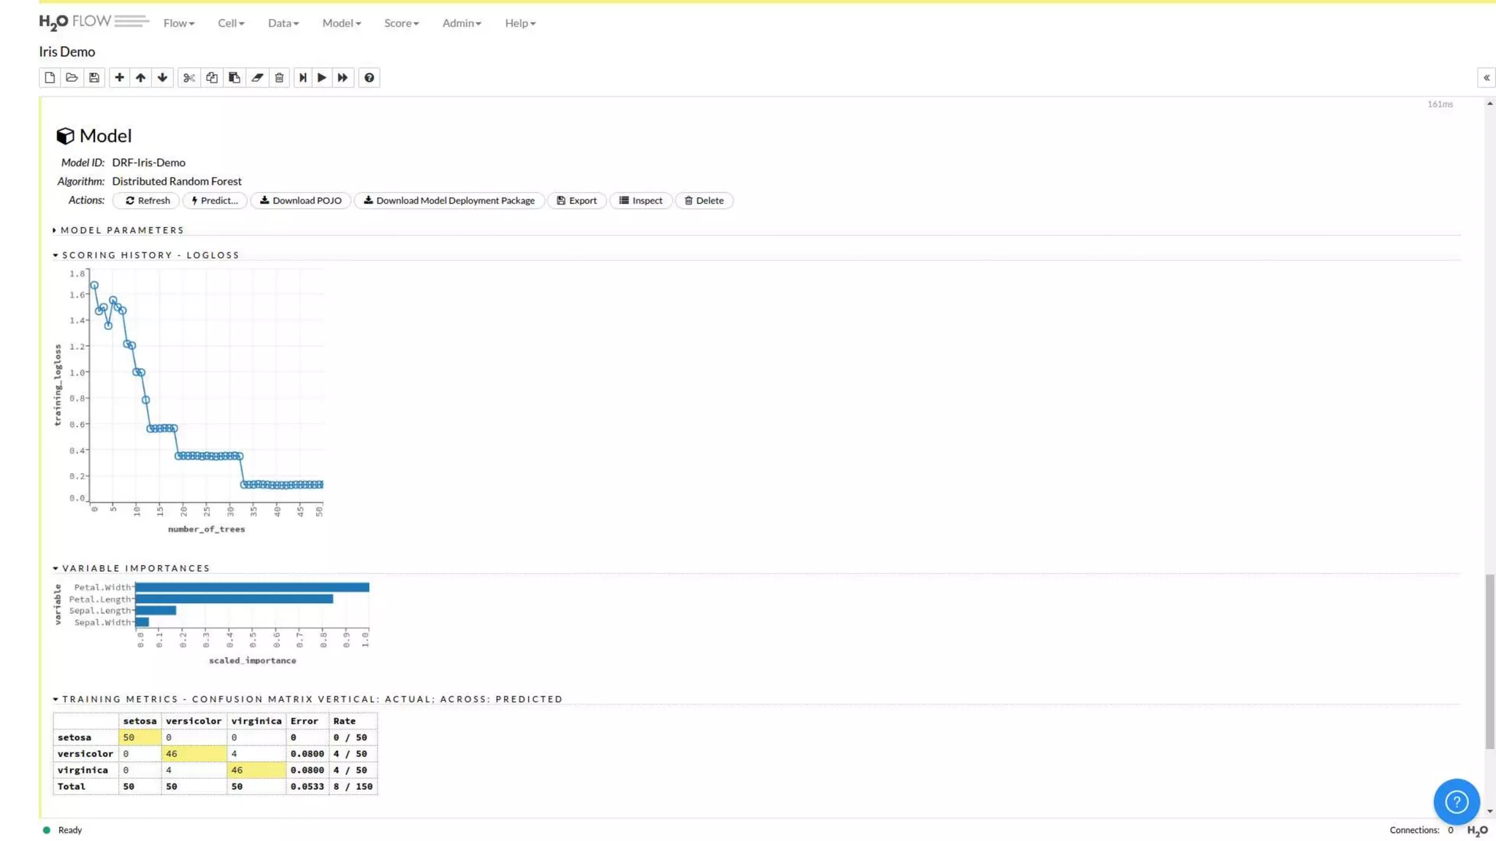Click the Predict... action button
Viewport: 1496px width, 841px height.
[215, 200]
